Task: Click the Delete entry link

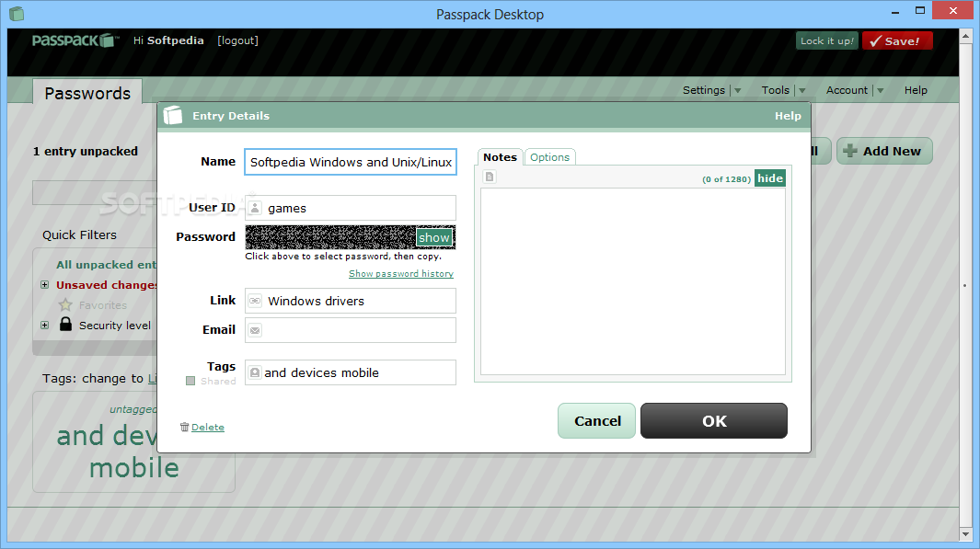Action: (207, 428)
